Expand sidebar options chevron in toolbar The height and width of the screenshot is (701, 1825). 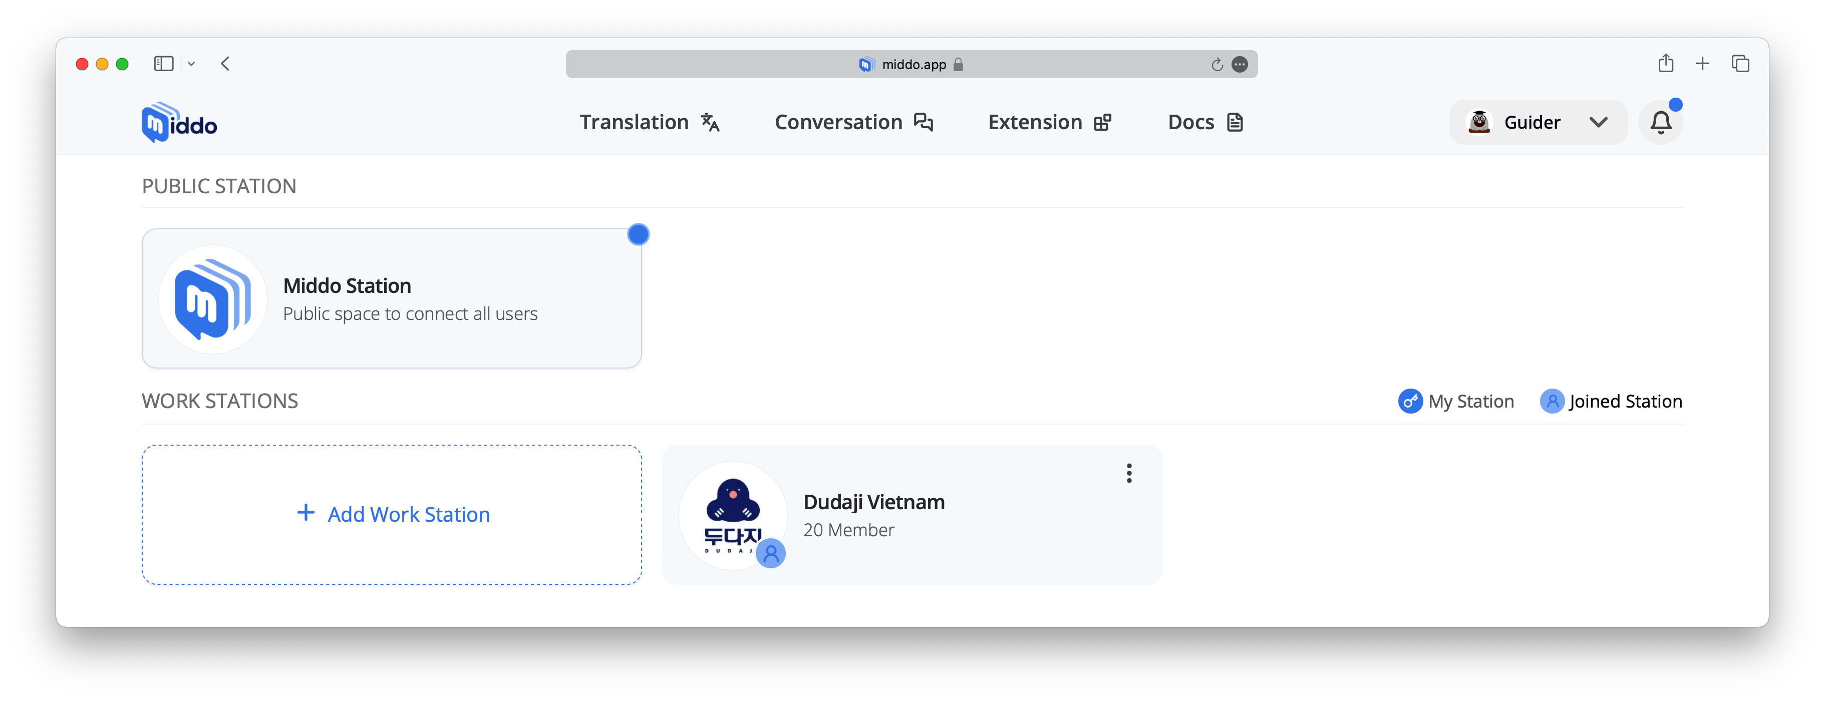191,64
